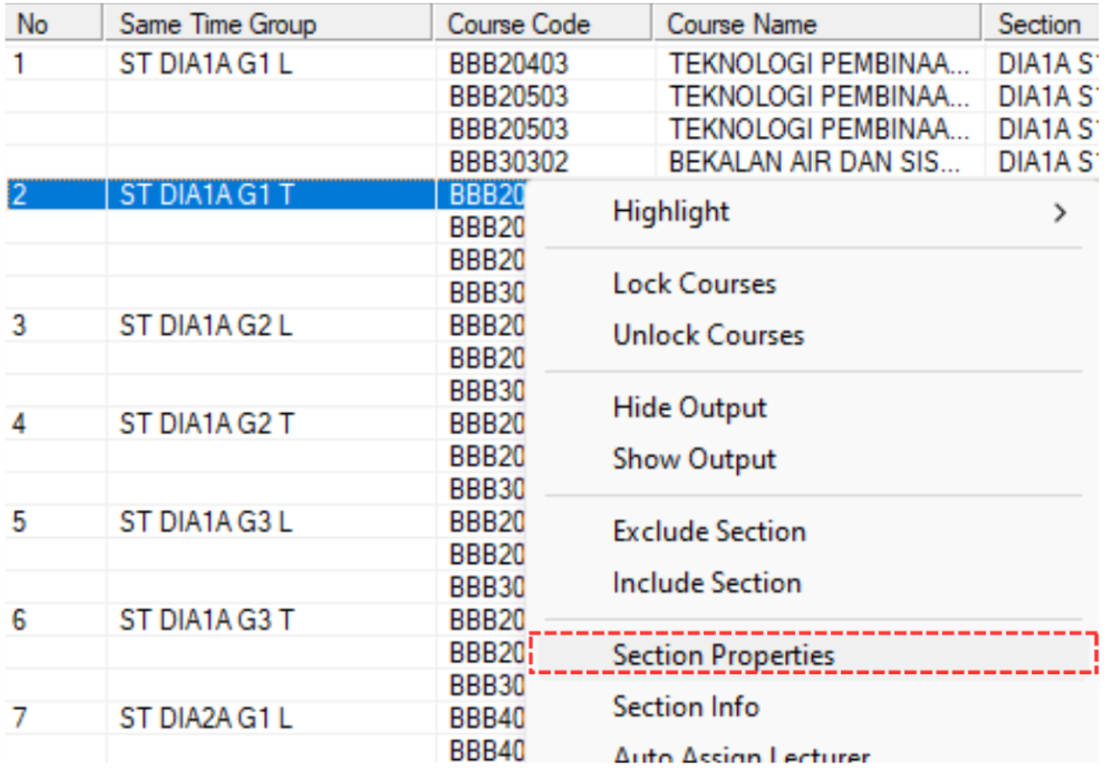
Task: Choose Unlock Courses menu entry
Action: (x=707, y=335)
